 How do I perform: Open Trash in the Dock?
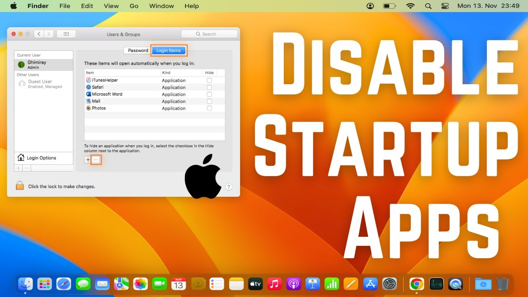point(502,284)
